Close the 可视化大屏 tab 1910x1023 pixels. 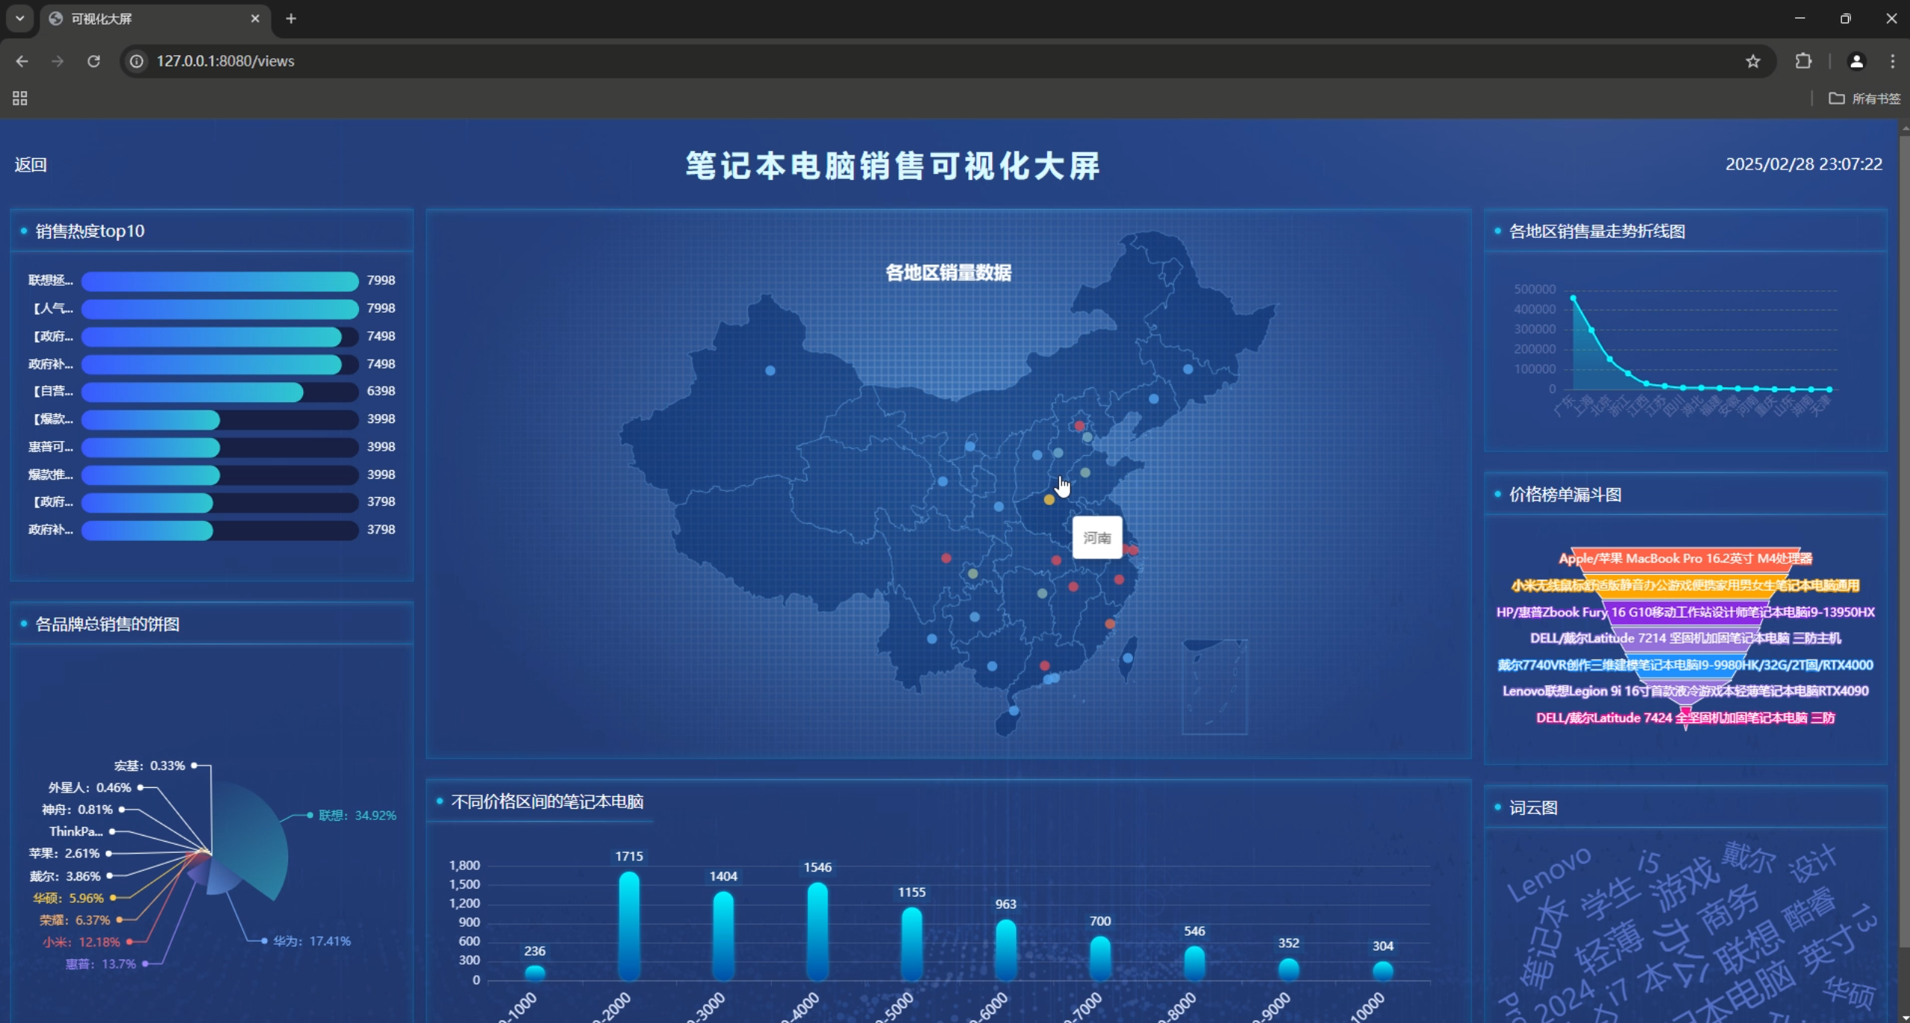click(255, 19)
